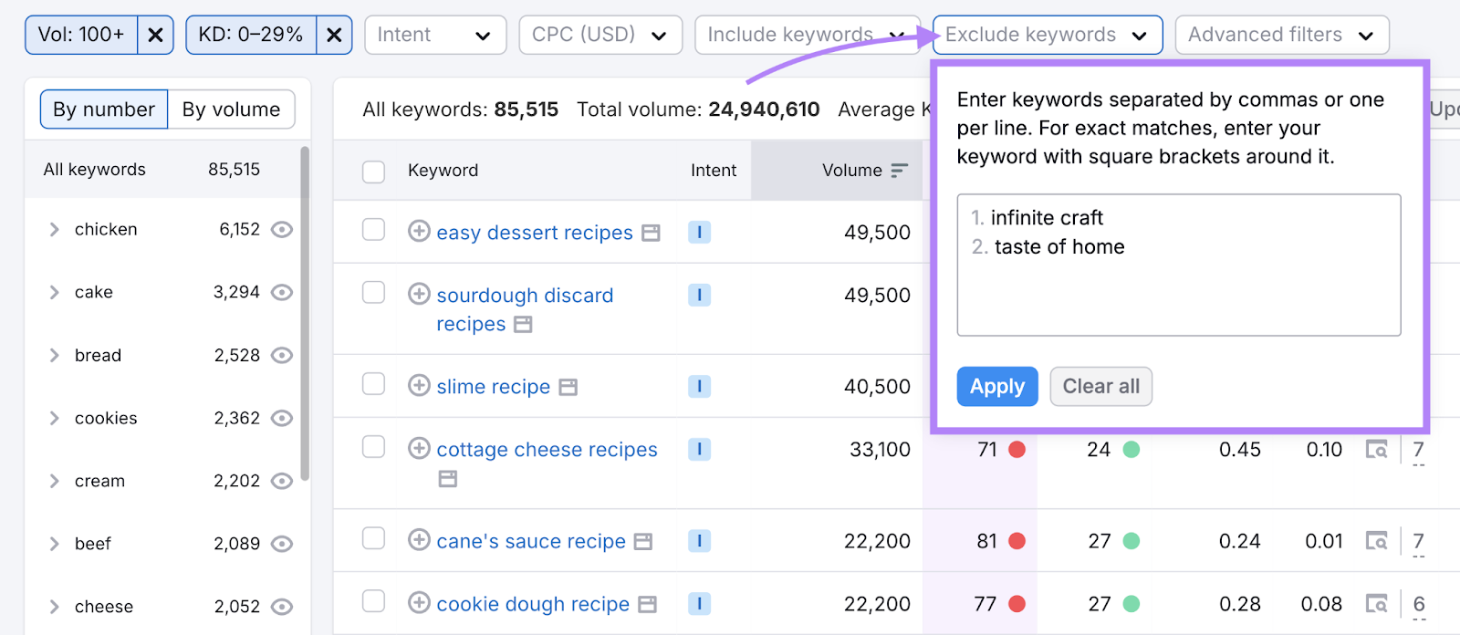Screen dimensions: 1460x635
Task: Hide the bread keyword group
Action: [282, 356]
